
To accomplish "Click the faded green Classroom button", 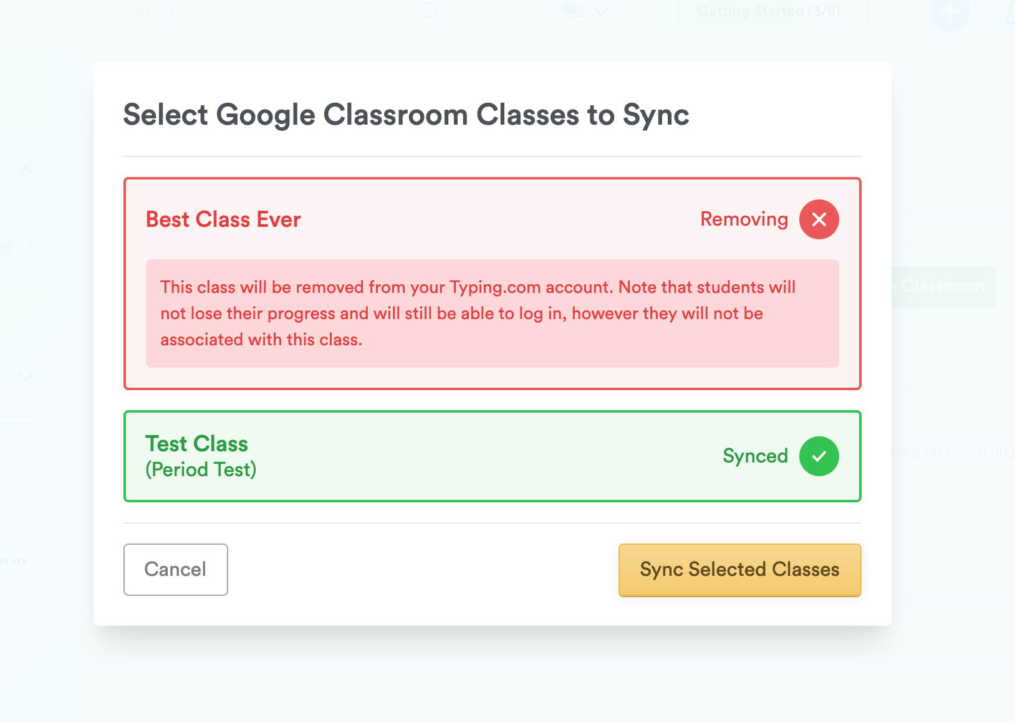I will click(942, 287).
